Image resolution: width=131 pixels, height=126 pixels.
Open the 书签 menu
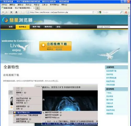(x=37, y=5)
